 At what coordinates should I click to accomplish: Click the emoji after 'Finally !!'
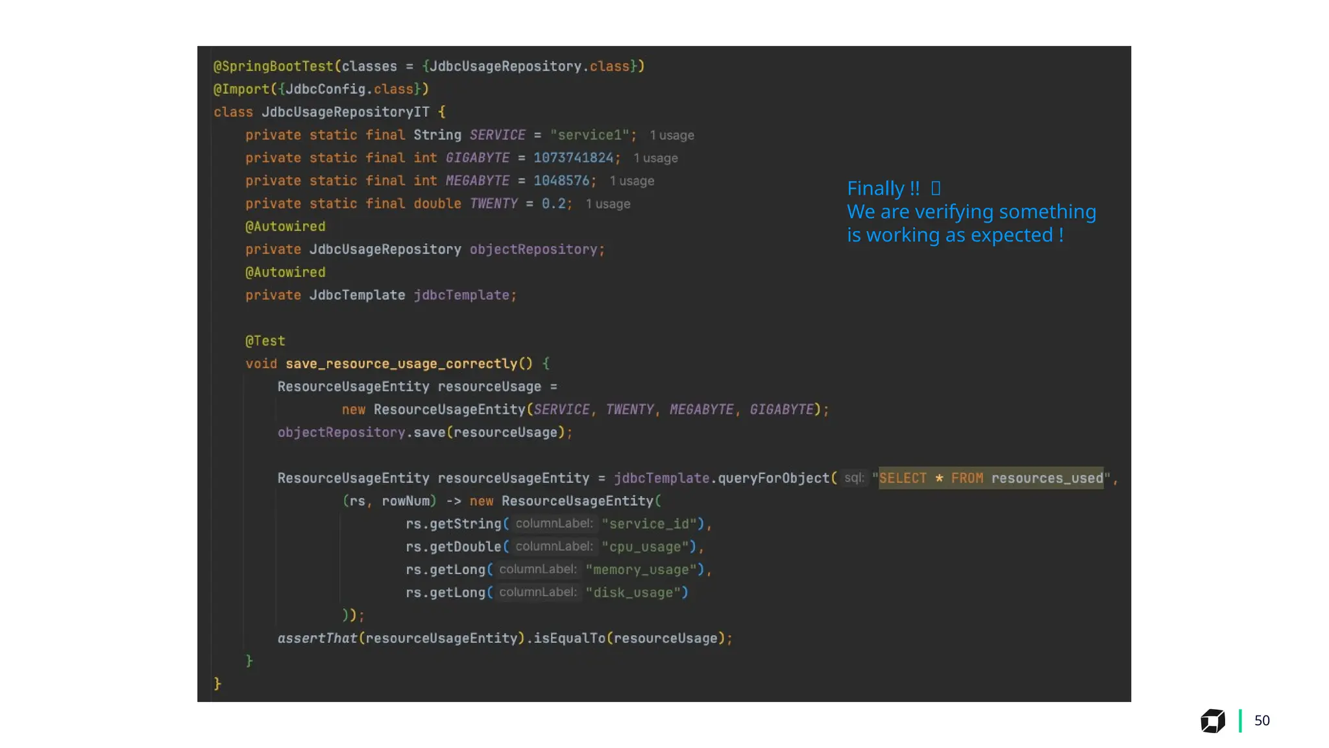pos(935,188)
